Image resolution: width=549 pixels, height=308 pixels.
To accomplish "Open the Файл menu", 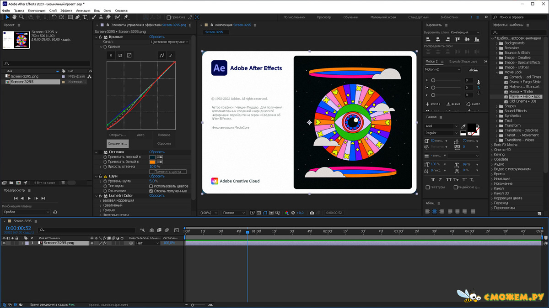I will click(6, 10).
